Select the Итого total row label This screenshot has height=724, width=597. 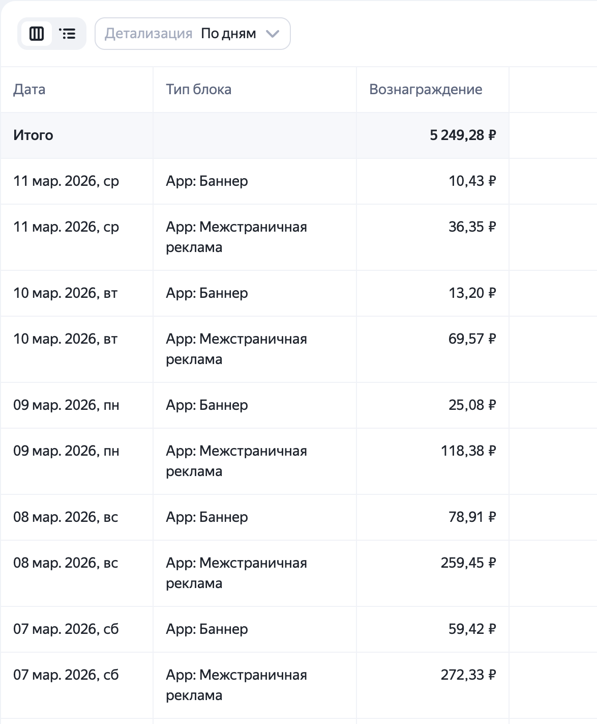pyautogui.click(x=34, y=135)
